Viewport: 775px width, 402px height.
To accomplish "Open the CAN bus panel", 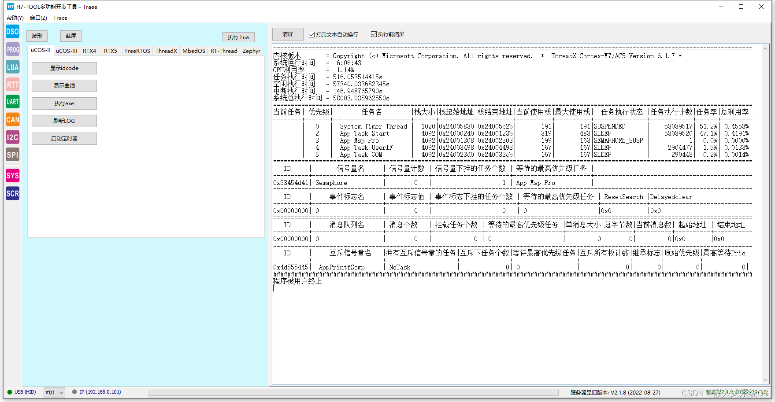I will coord(12,119).
